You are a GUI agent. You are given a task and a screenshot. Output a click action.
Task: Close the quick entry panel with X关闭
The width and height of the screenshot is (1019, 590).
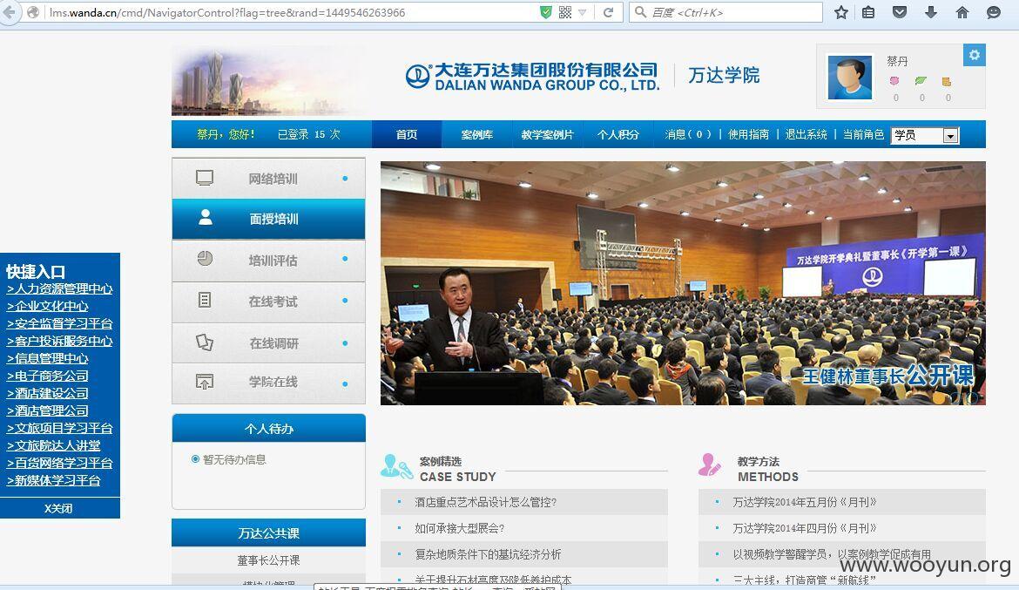click(x=58, y=509)
